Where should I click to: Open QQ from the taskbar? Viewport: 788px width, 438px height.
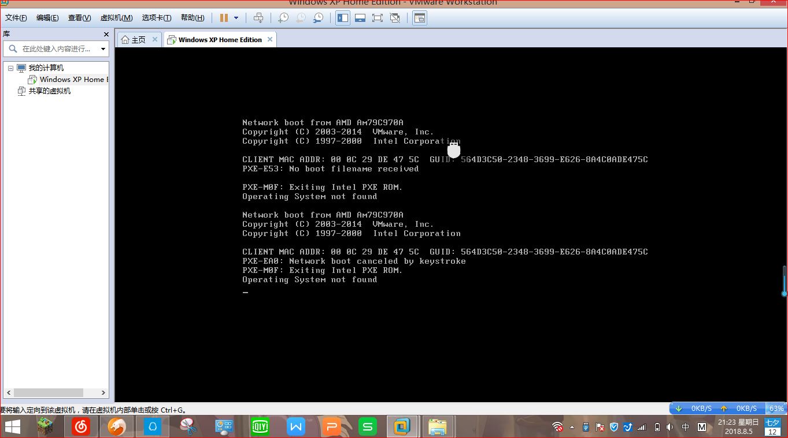click(x=153, y=427)
